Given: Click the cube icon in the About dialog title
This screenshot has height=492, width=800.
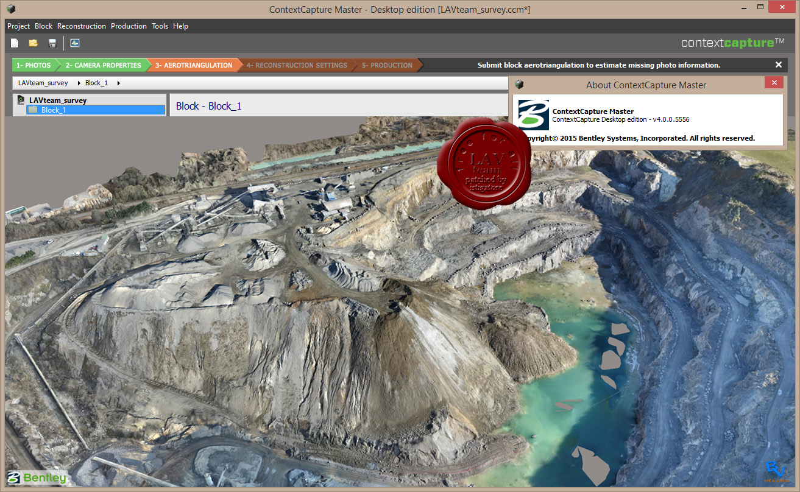Looking at the screenshot, I should coord(519,85).
